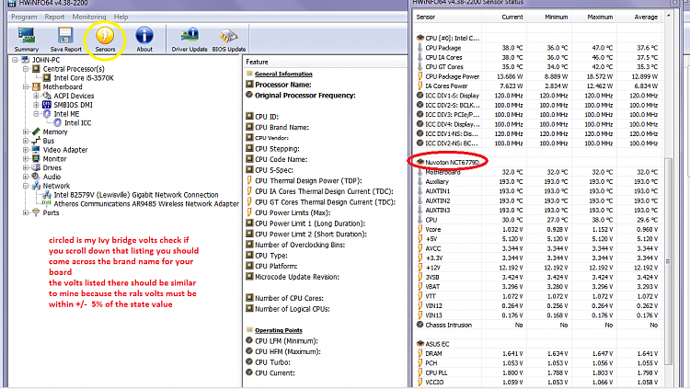Select Intel Core i5-3570K in tree

click(84, 78)
